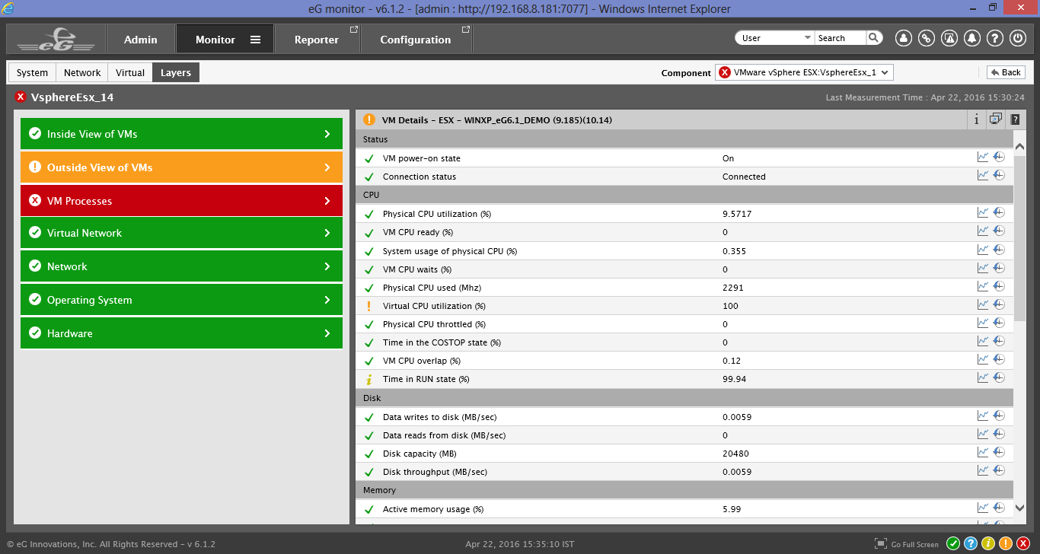The height and width of the screenshot is (554, 1040).
Task: Click Go Full Screen
Action: (907, 544)
